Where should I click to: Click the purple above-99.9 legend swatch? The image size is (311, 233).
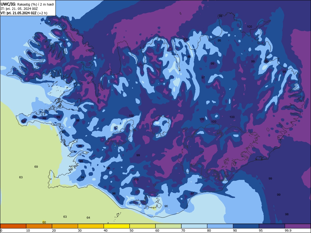[x=298, y=226]
